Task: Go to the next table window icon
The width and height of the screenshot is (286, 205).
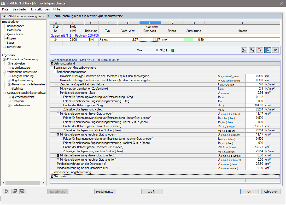Action: (22, 191)
